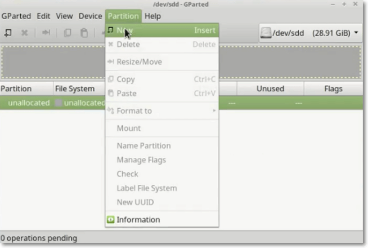The width and height of the screenshot is (368, 248).
Task: Choose New UUID menu entry
Action: pos(162,202)
